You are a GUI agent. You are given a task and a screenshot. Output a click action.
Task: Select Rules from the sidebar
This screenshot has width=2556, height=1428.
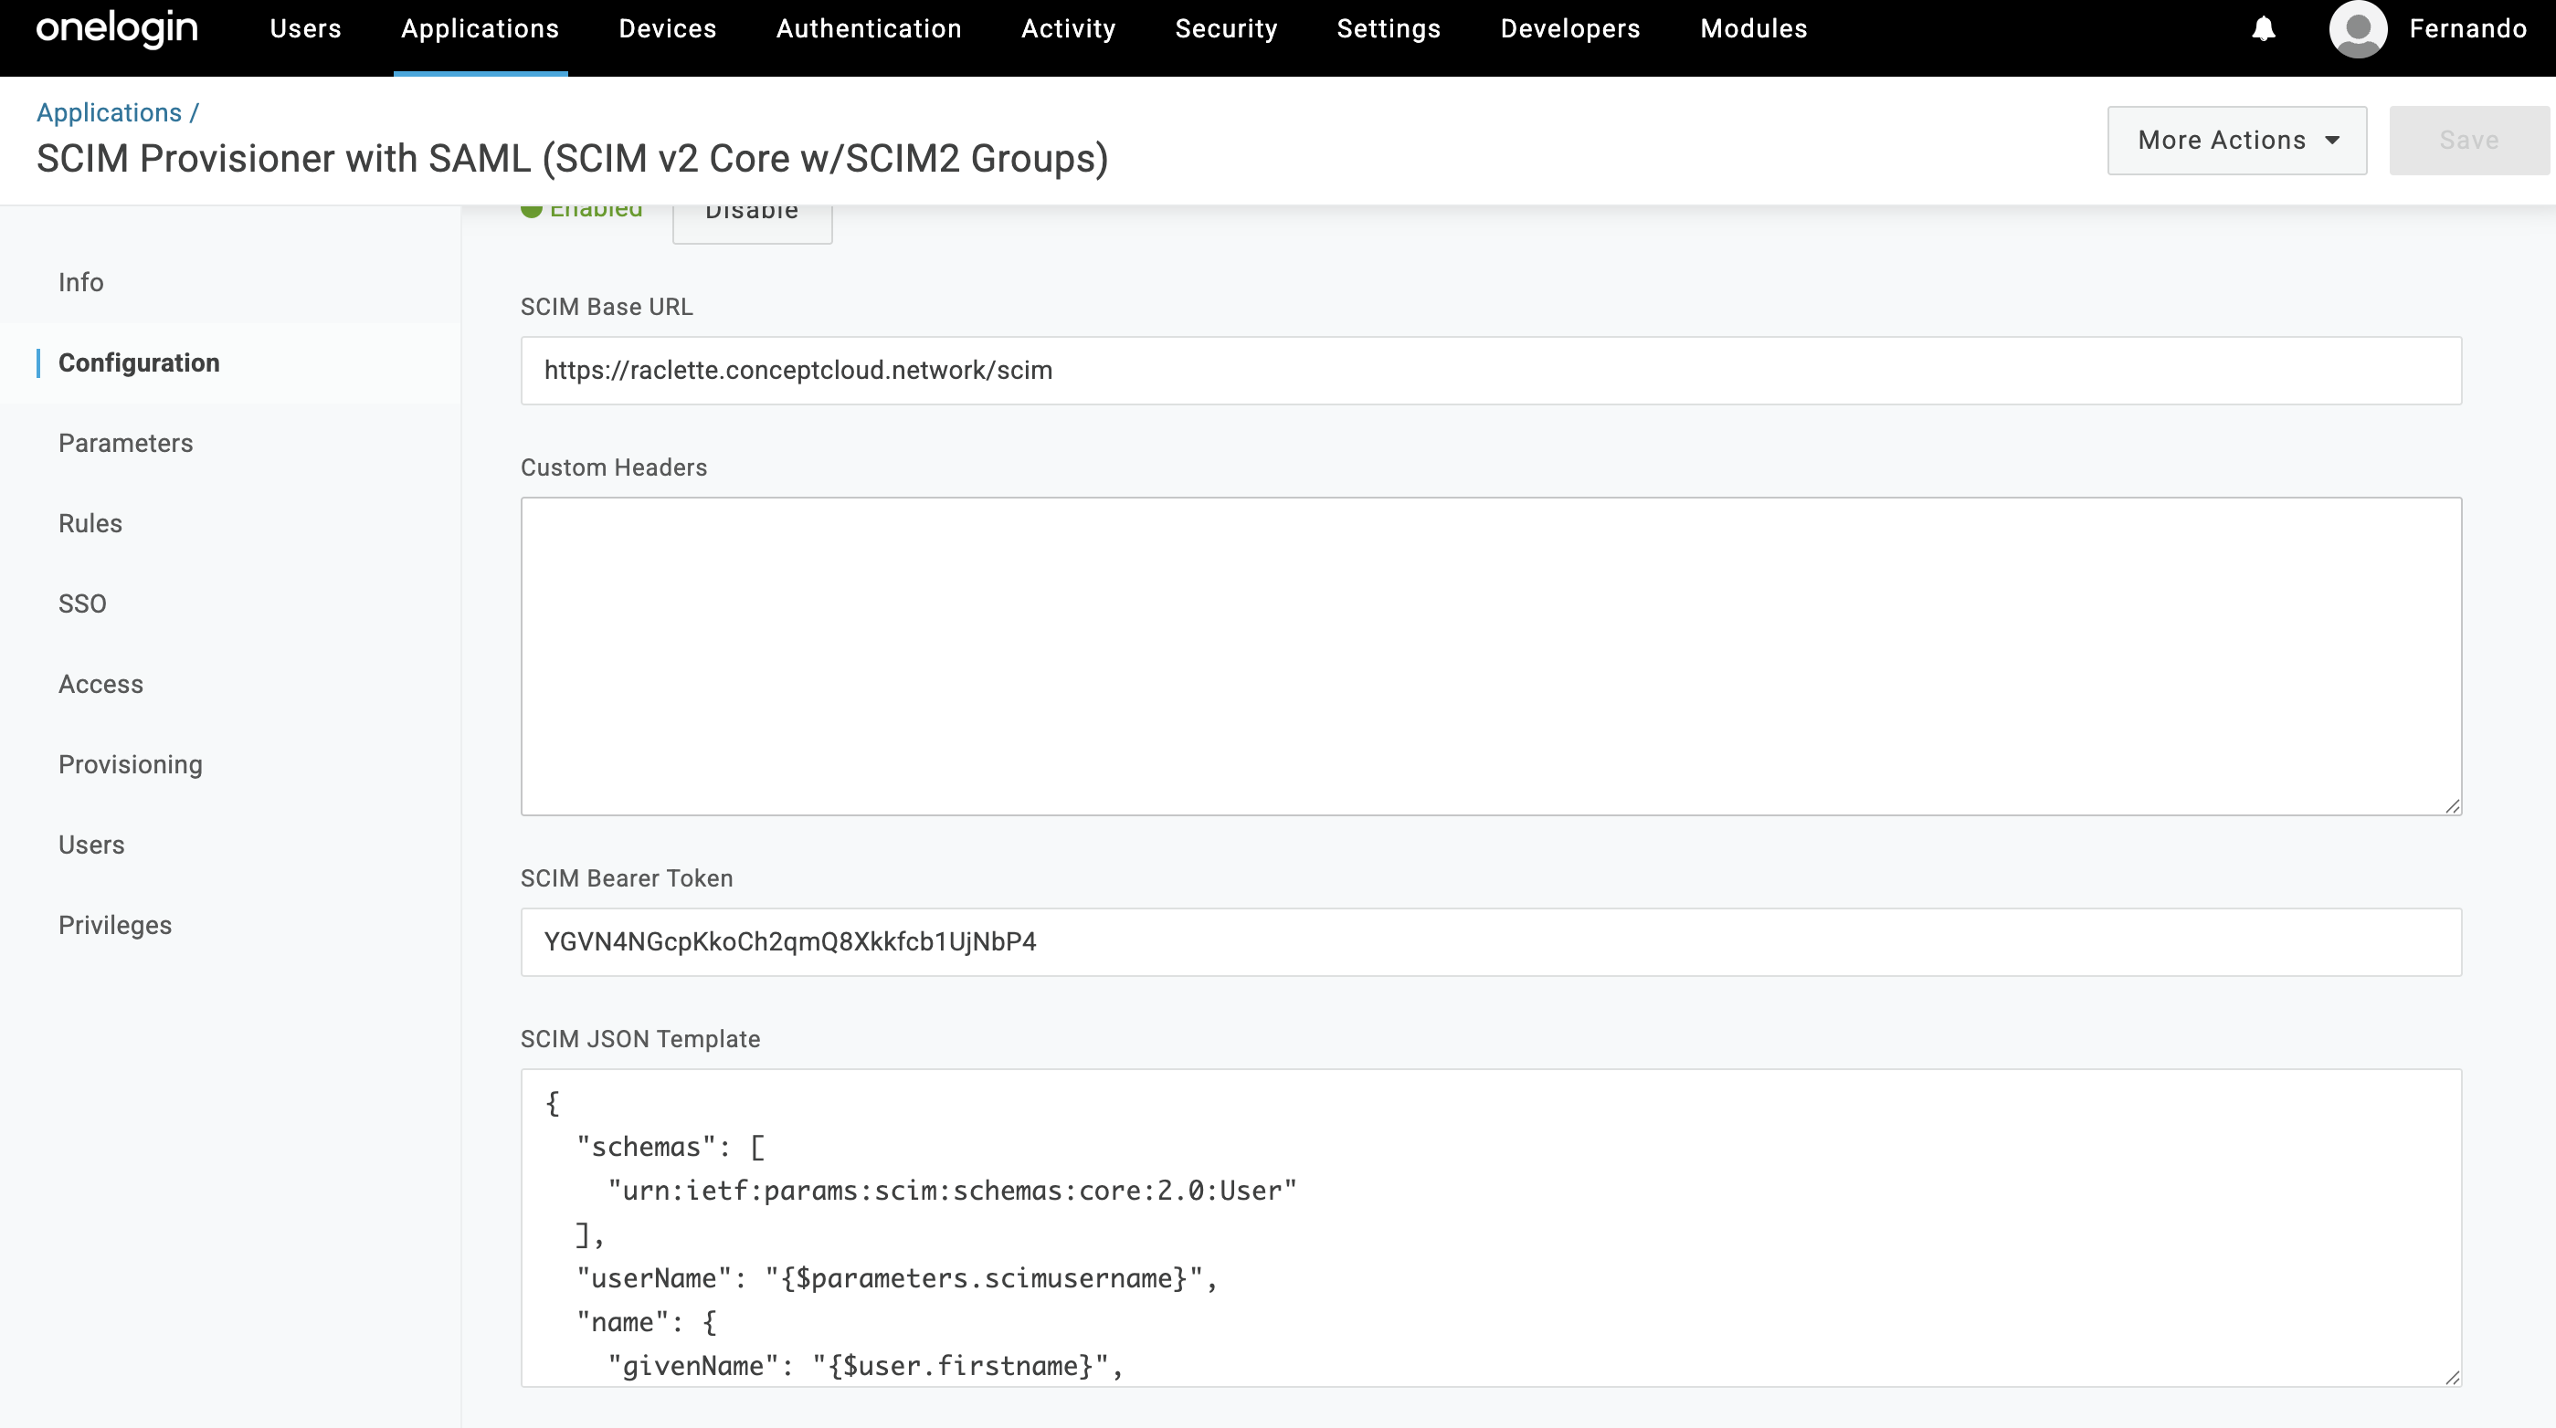(x=90, y=522)
